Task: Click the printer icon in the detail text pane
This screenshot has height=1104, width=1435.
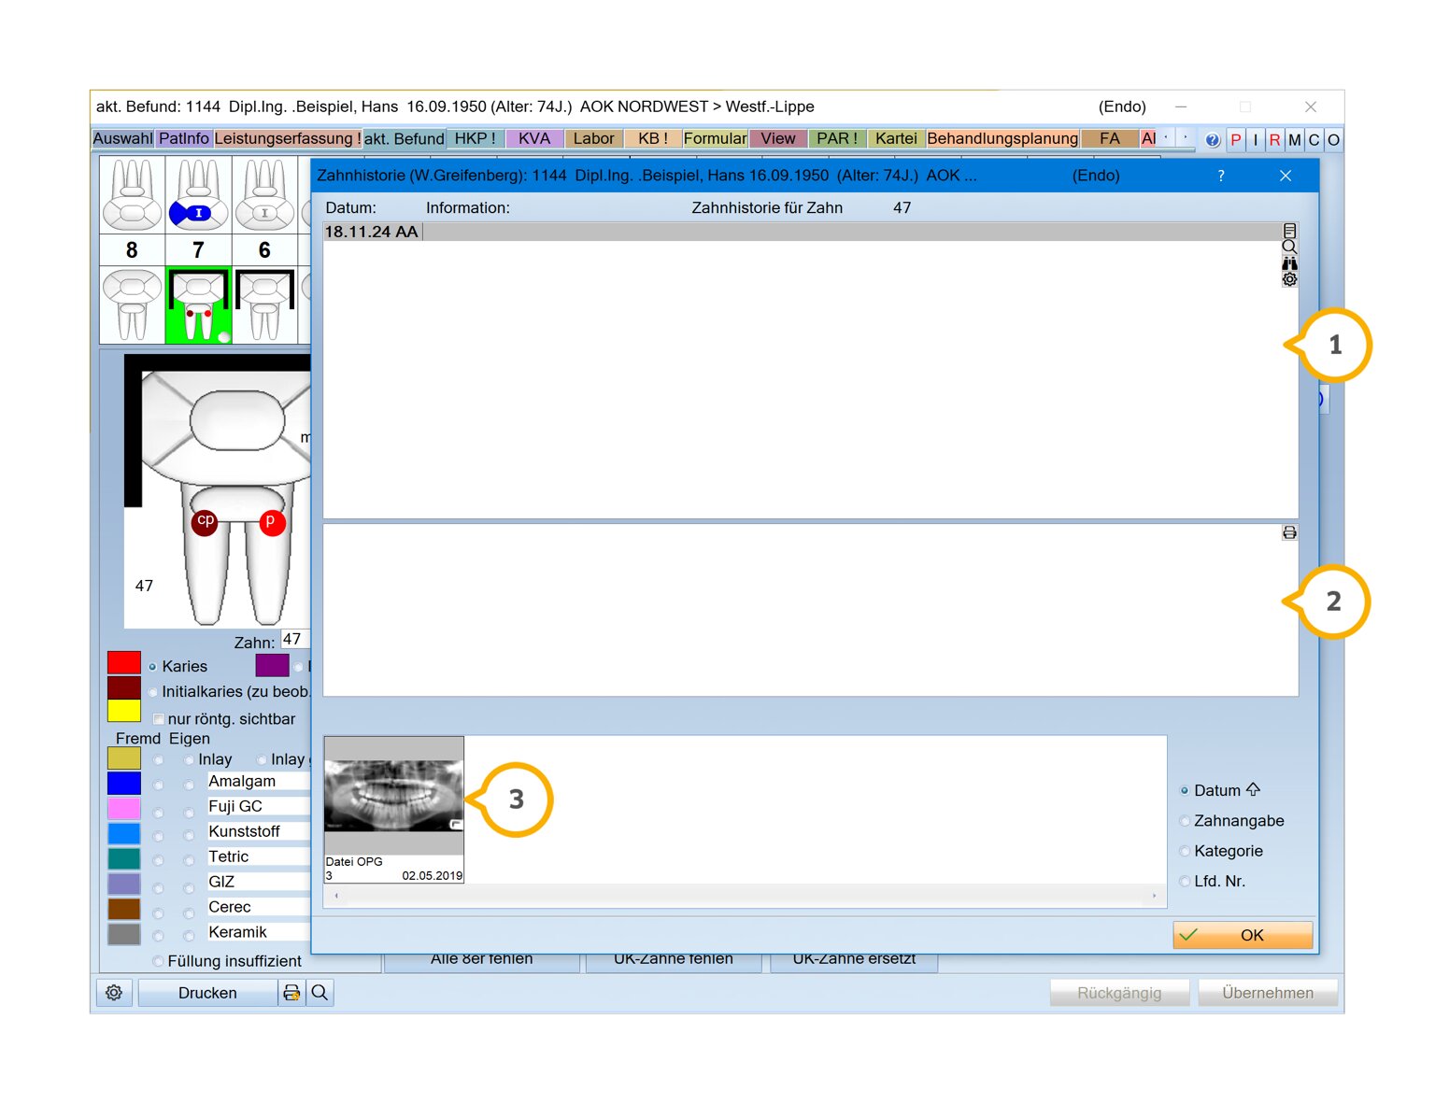Action: 1289,532
